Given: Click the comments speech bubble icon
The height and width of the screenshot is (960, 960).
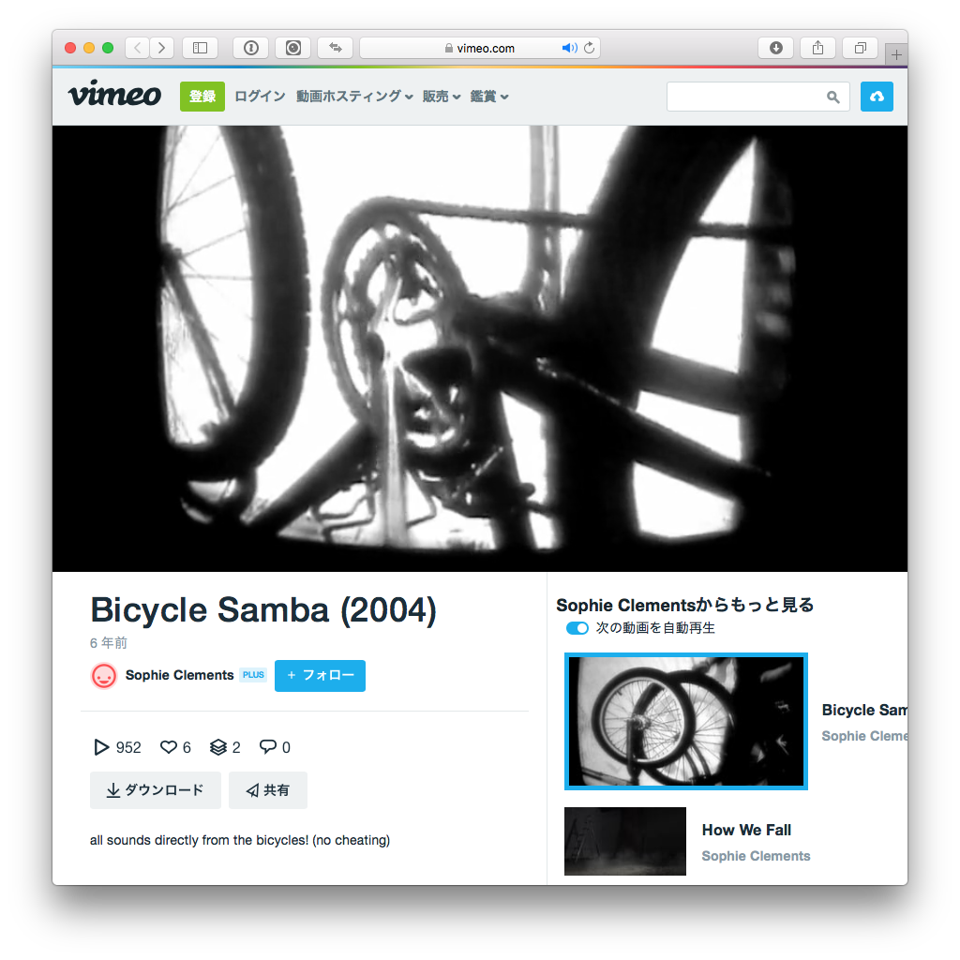Looking at the screenshot, I should click(x=267, y=746).
